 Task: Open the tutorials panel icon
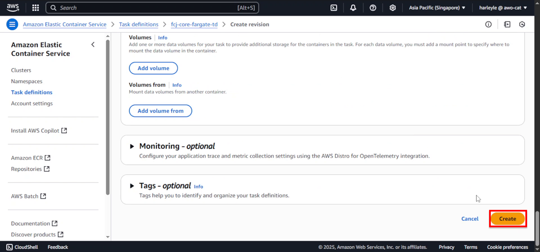point(507,24)
